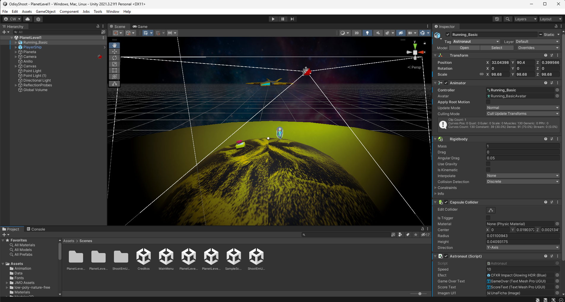
Task: Select the Creditos scene asset
Action: pyautogui.click(x=144, y=259)
